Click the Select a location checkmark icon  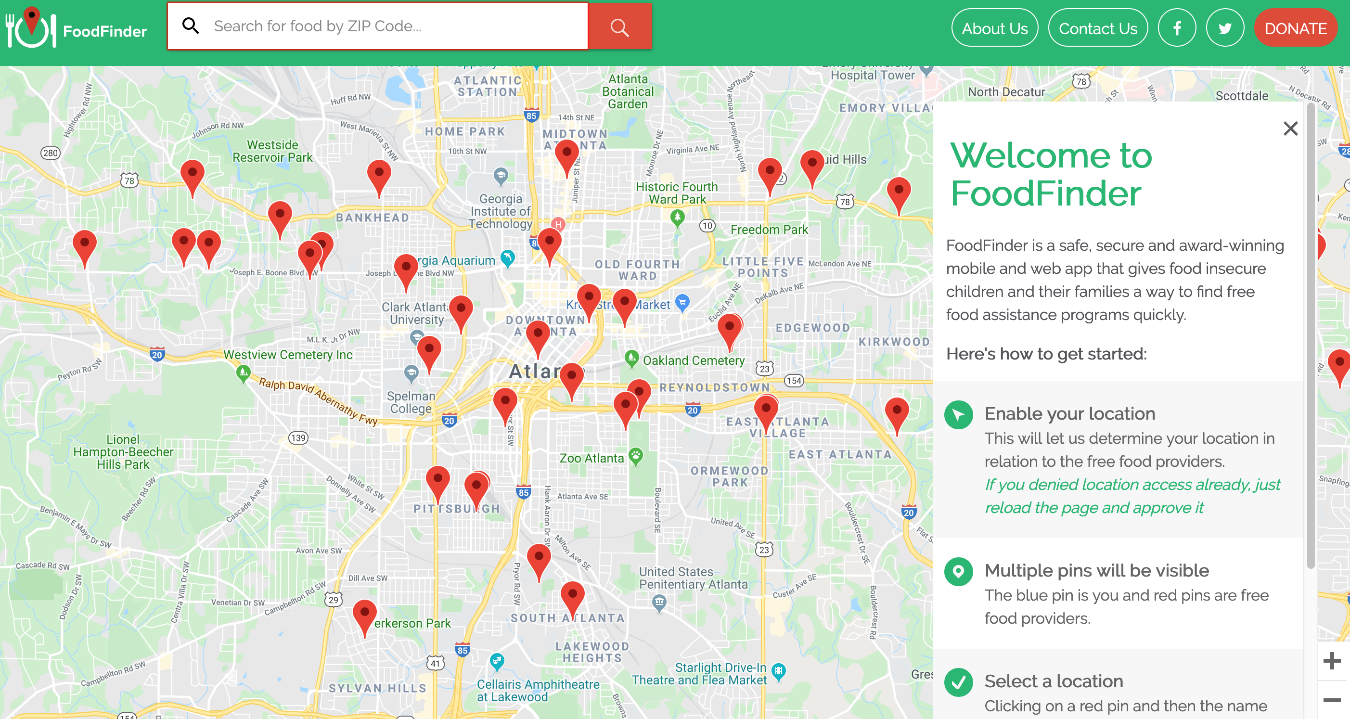tap(958, 682)
